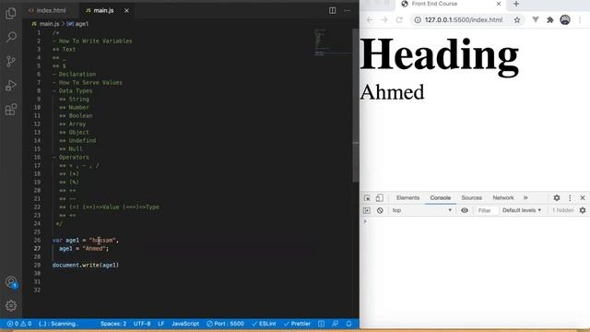
Task: Open the Default levels dropdown
Action: [x=522, y=210]
